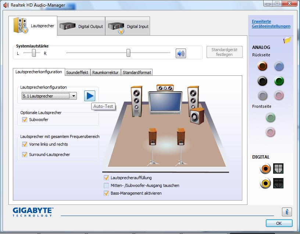The width and height of the screenshot is (300, 234).
Task: Click the lower optical digital connector icon
Action: point(278,183)
